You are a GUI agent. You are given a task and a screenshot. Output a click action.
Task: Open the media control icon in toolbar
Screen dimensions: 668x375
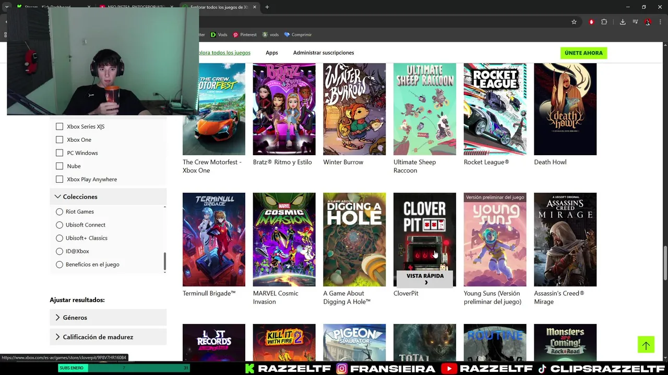(x=635, y=22)
